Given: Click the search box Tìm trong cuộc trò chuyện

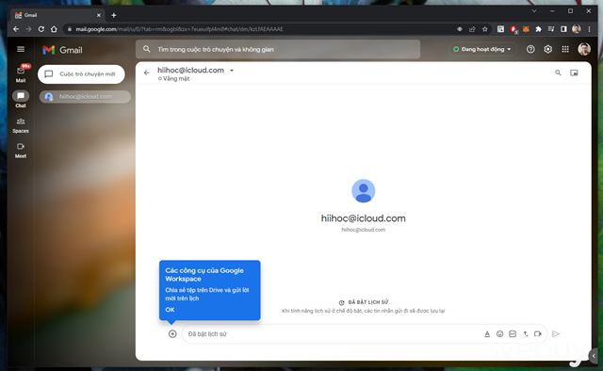Looking at the screenshot, I should 278,49.
